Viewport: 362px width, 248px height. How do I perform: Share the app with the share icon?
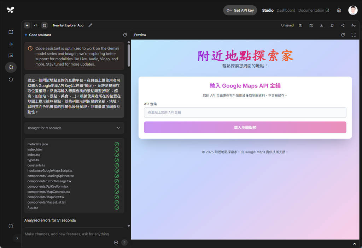pos(343,25)
